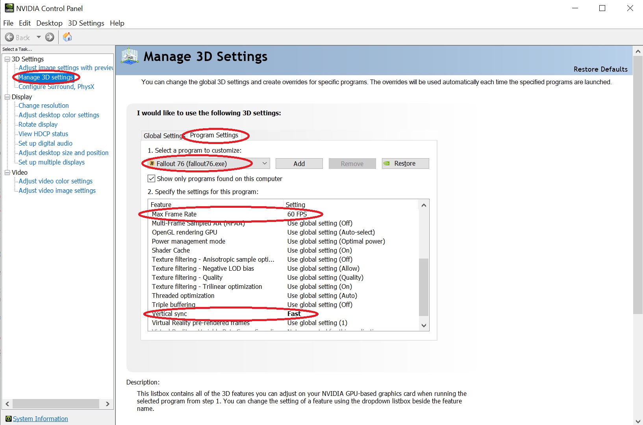Open Adjust desktop color settings

click(59, 115)
